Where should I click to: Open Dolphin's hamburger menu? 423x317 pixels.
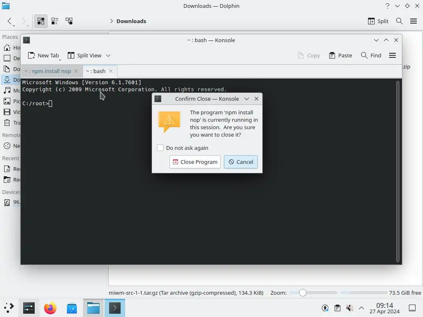pyautogui.click(x=413, y=21)
